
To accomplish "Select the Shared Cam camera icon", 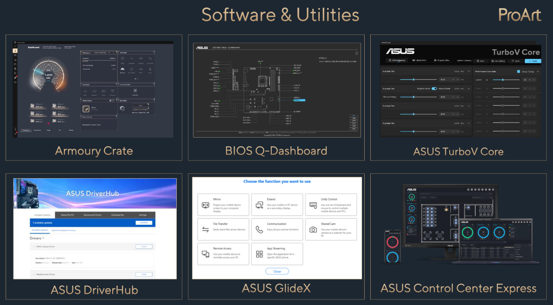I will click(x=313, y=230).
